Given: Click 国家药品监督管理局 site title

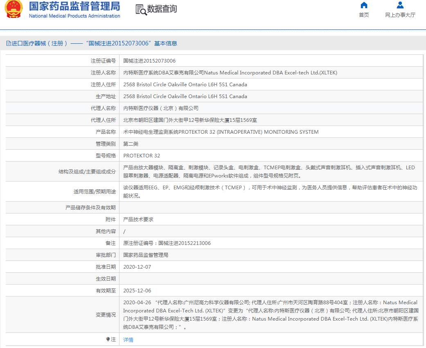Looking at the screenshot, I should coord(74,6).
